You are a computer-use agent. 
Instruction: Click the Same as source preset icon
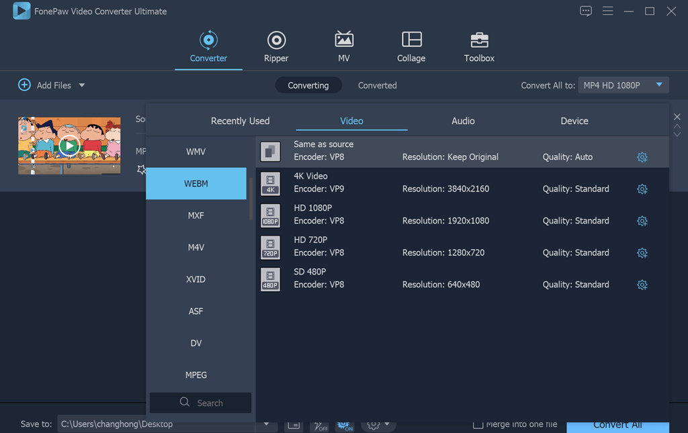tap(270, 152)
